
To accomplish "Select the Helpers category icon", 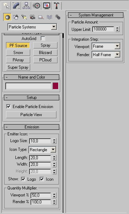I will tap(41, 17).
